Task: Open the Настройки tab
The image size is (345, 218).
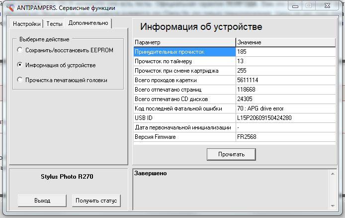Action: point(27,24)
